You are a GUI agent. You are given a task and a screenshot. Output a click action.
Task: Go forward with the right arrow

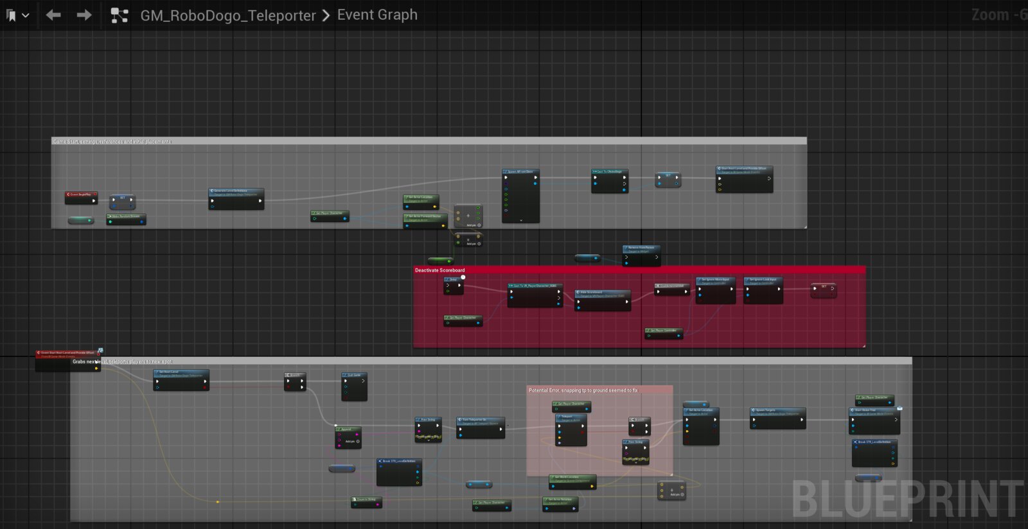click(x=84, y=15)
